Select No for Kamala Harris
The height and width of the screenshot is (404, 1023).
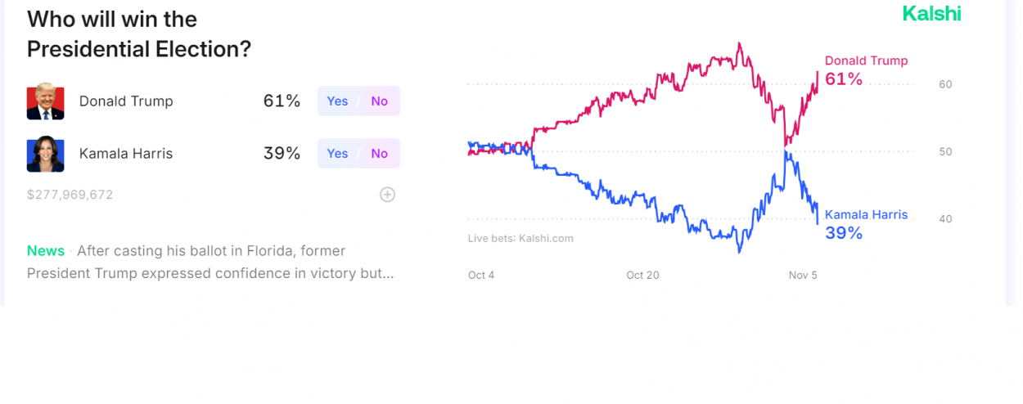(x=380, y=154)
